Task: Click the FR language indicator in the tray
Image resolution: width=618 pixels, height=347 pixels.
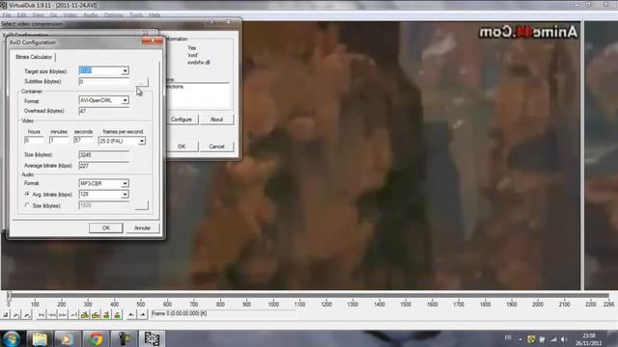Action: pyautogui.click(x=508, y=338)
